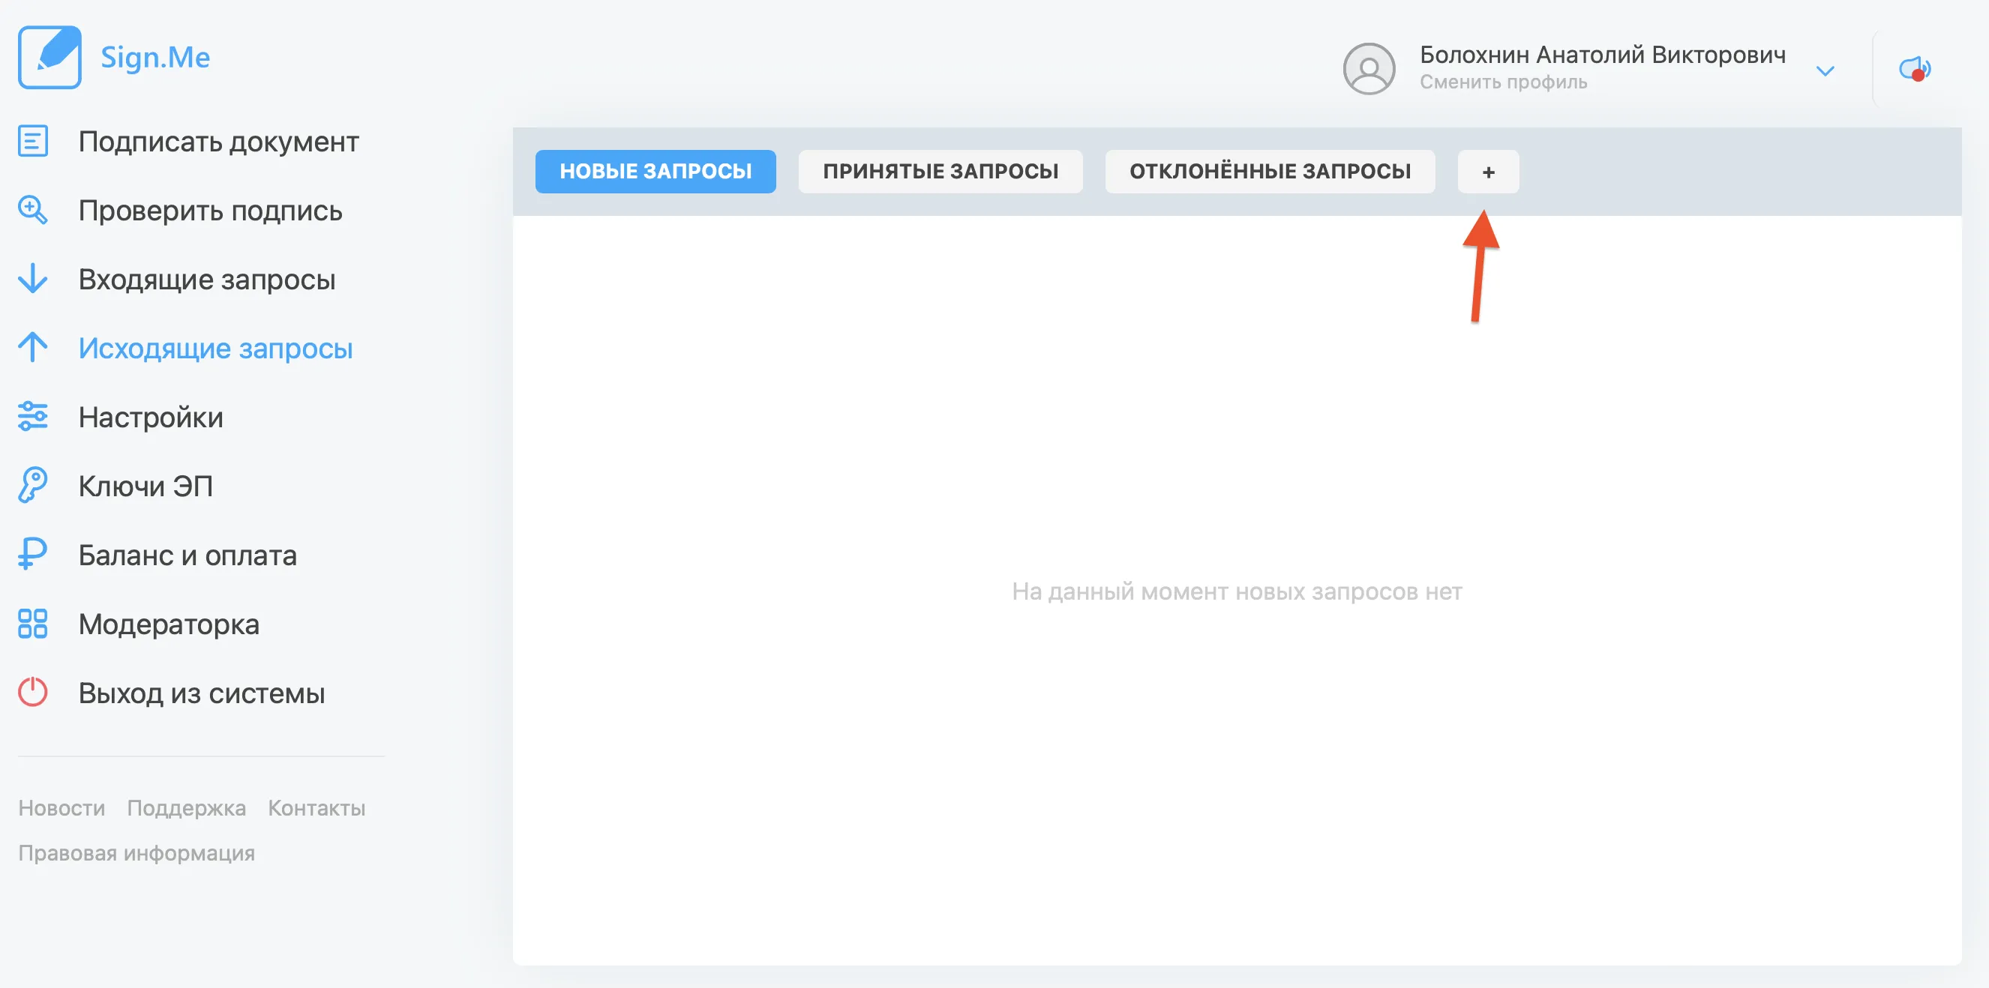
Task: Open Баланс и оплата section
Action: [x=187, y=555]
